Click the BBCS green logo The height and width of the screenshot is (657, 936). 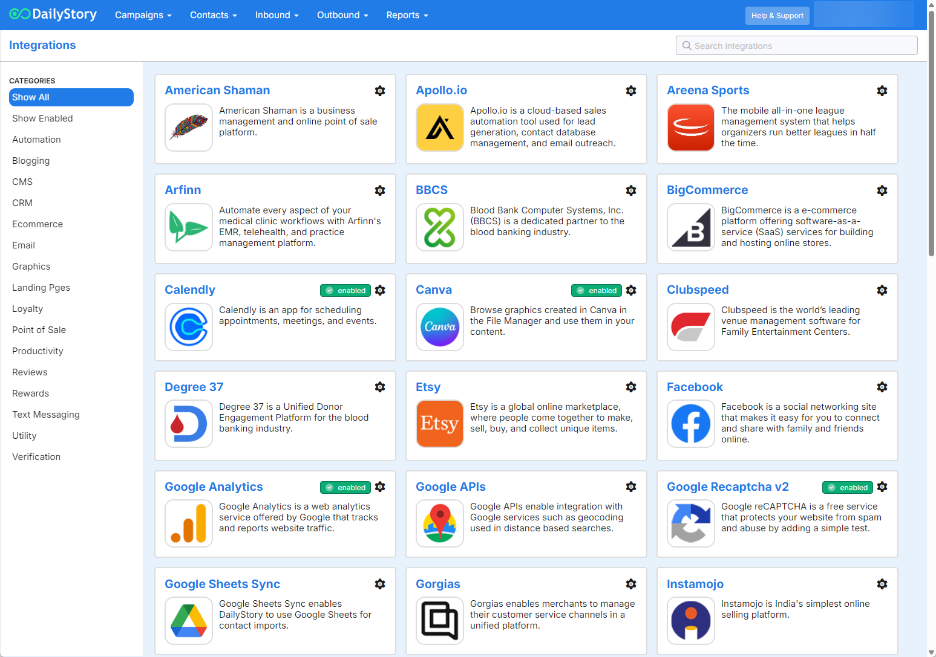coord(440,227)
